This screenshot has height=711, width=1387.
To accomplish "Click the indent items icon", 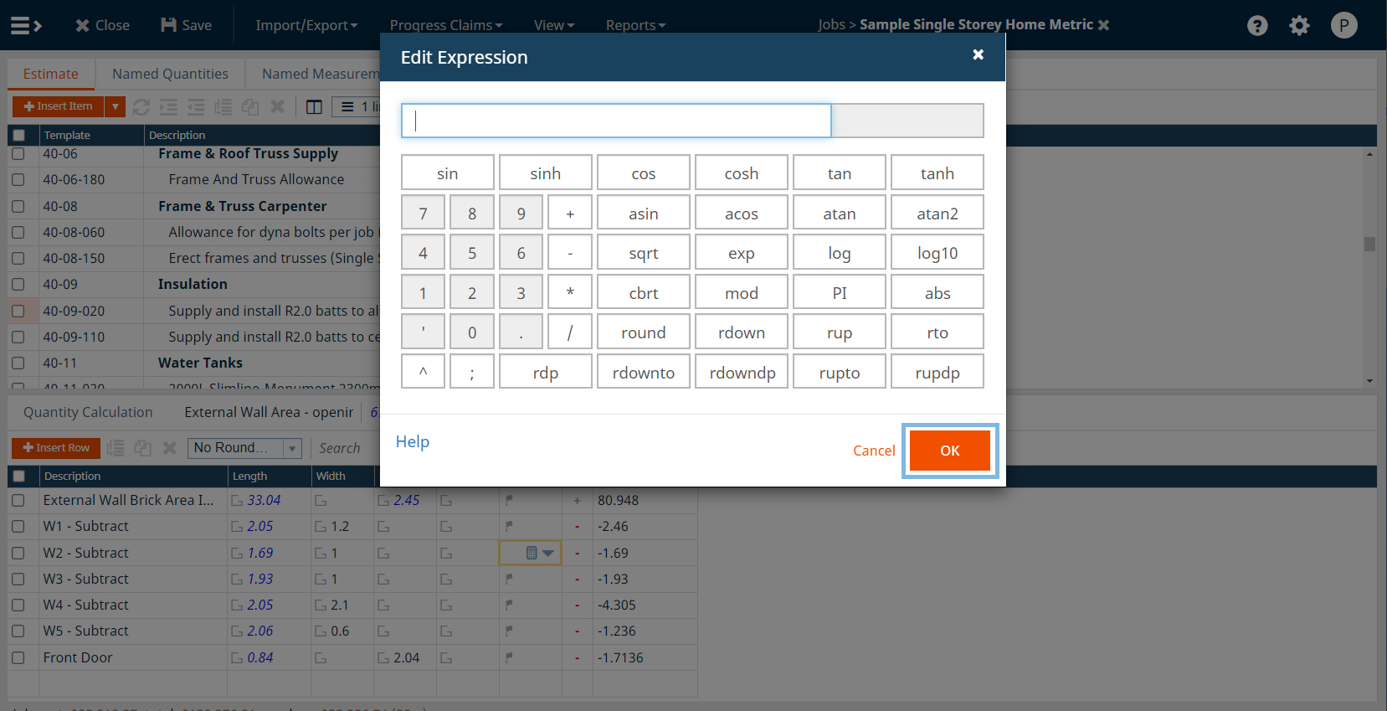I will point(168,106).
